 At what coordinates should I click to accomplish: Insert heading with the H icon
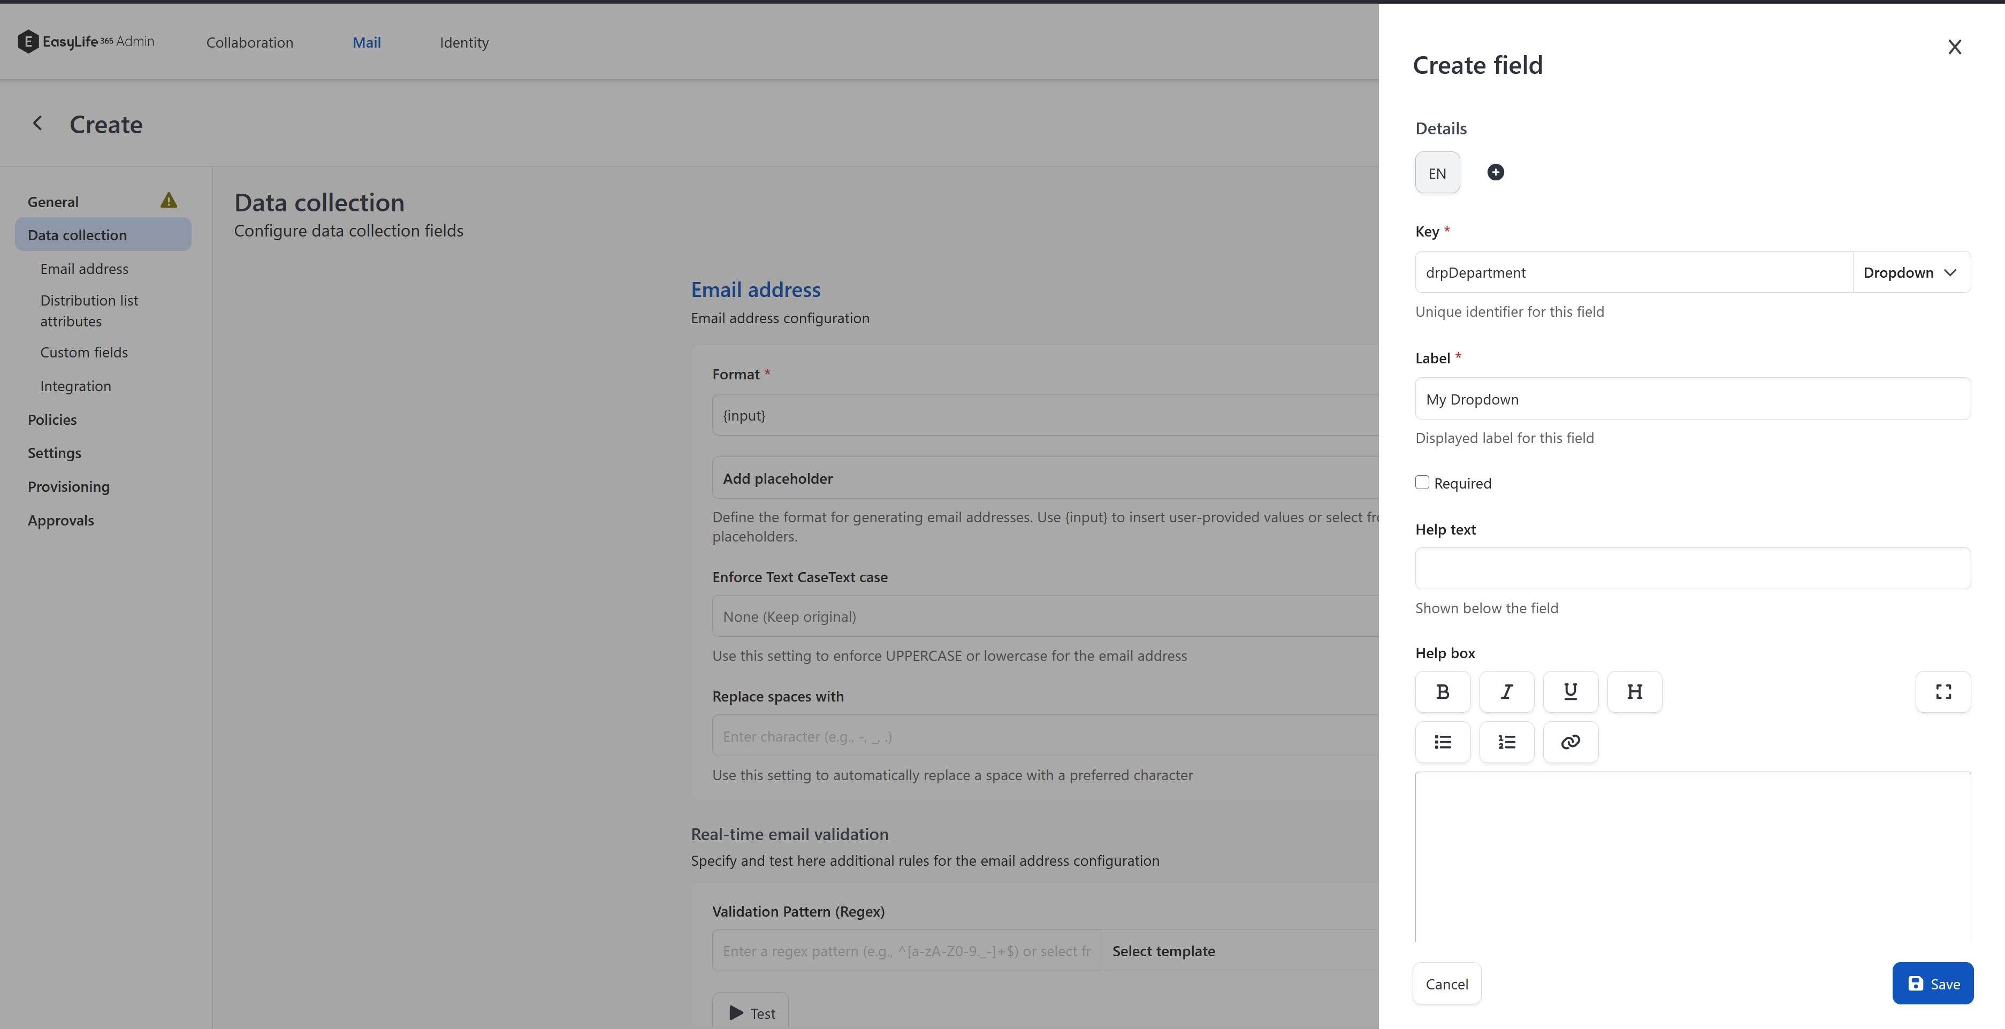click(1634, 691)
